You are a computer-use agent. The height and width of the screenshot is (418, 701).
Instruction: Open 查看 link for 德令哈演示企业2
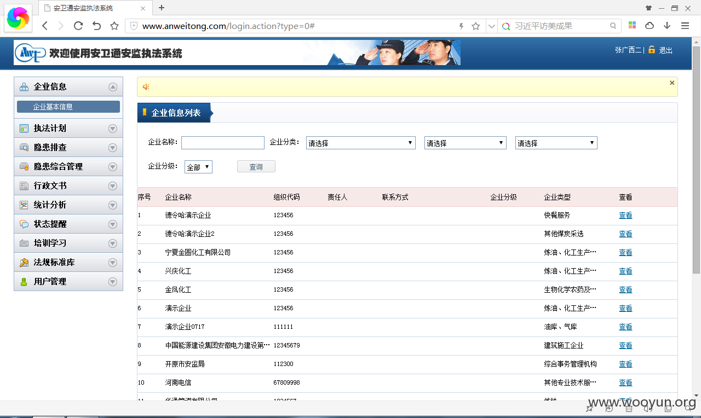point(625,234)
